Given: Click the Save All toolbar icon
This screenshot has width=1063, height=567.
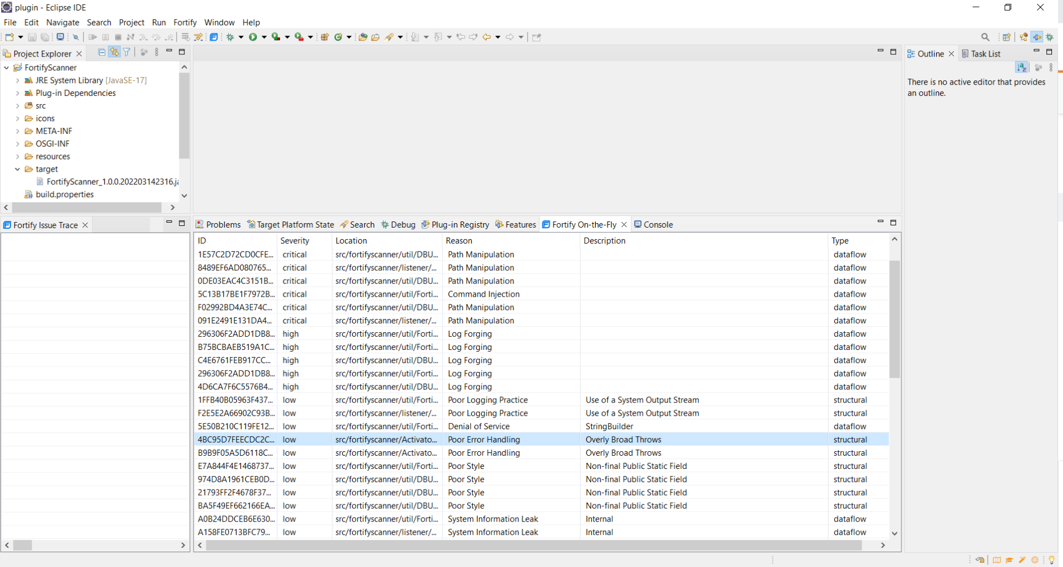Looking at the screenshot, I should click(x=45, y=37).
